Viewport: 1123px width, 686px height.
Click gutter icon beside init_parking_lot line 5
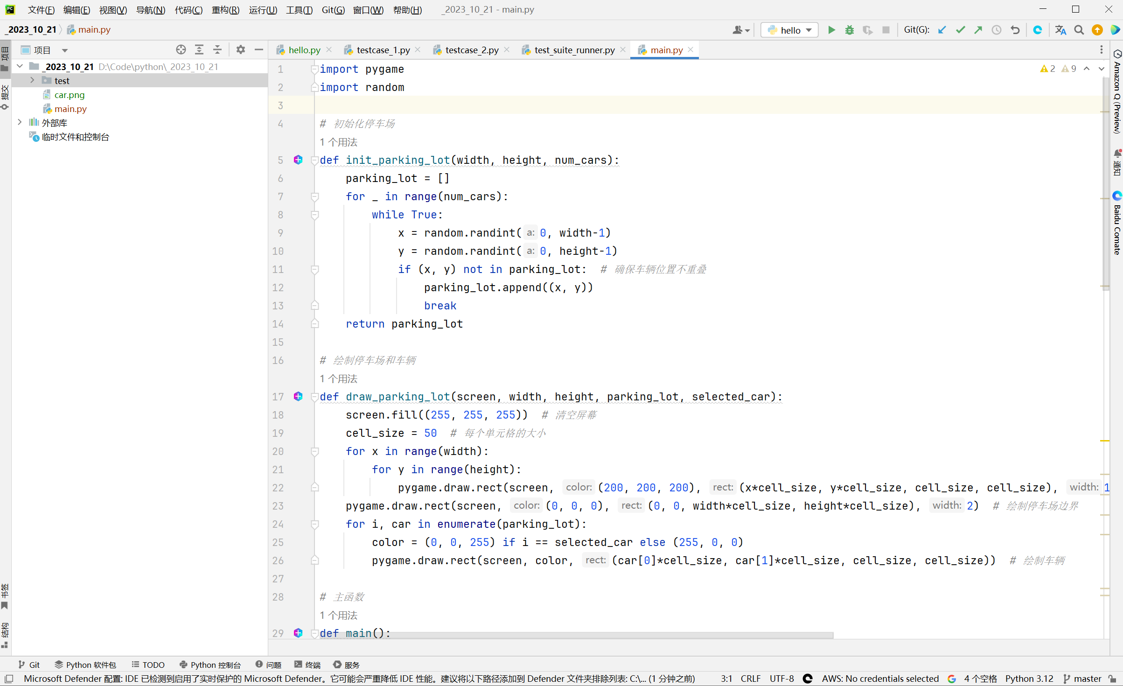point(298,160)
